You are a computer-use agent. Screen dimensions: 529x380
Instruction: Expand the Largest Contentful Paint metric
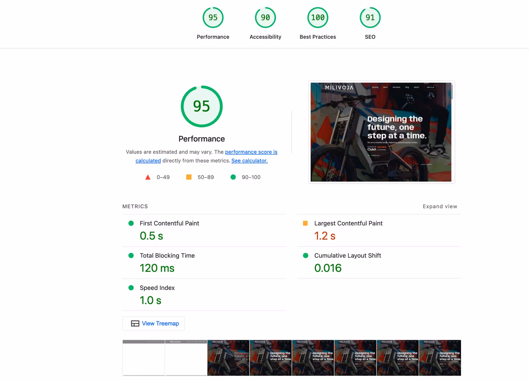(348, 223)
